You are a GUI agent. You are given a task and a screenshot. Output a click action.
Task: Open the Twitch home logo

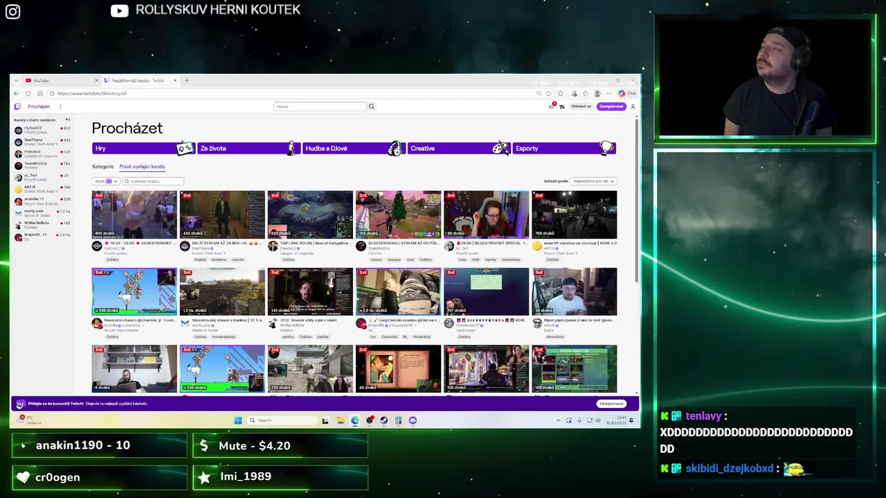coord(18,107)
